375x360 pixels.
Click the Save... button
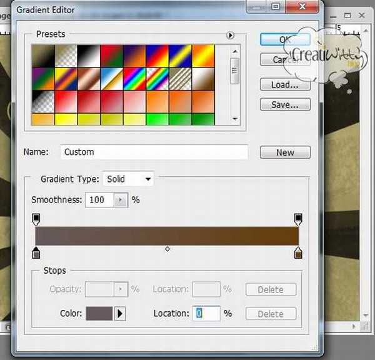(284, 105)
